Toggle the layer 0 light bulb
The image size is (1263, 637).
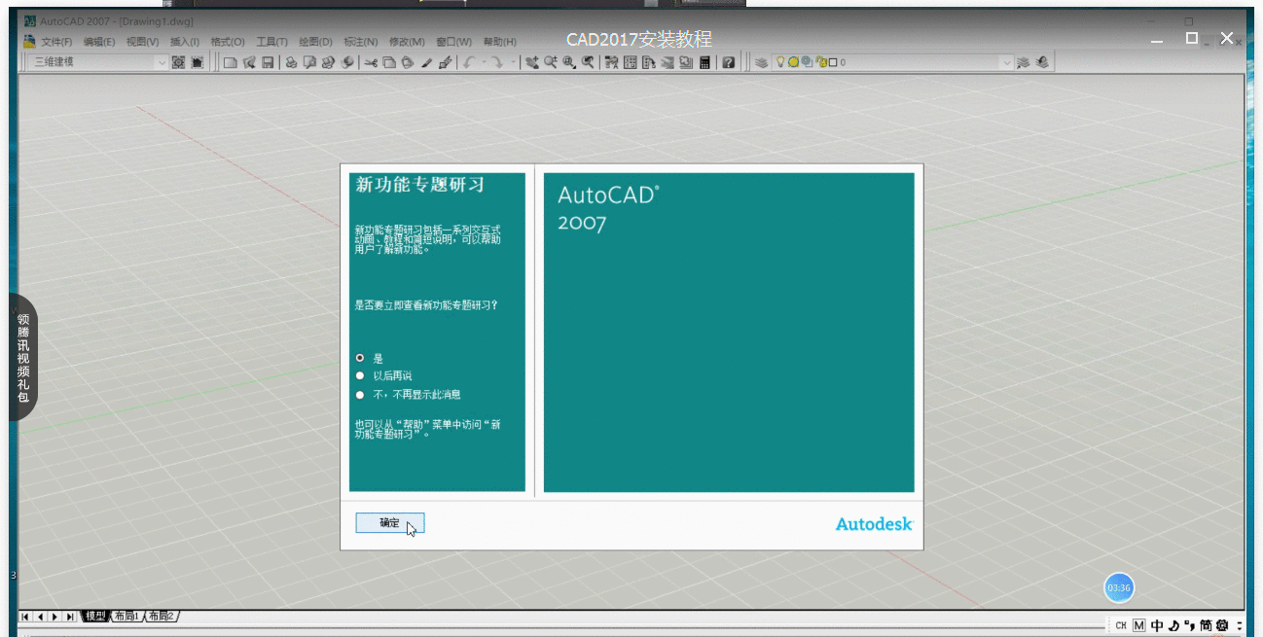point(780,62)
